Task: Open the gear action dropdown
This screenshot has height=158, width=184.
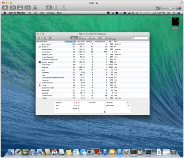Action: point(51,38)
